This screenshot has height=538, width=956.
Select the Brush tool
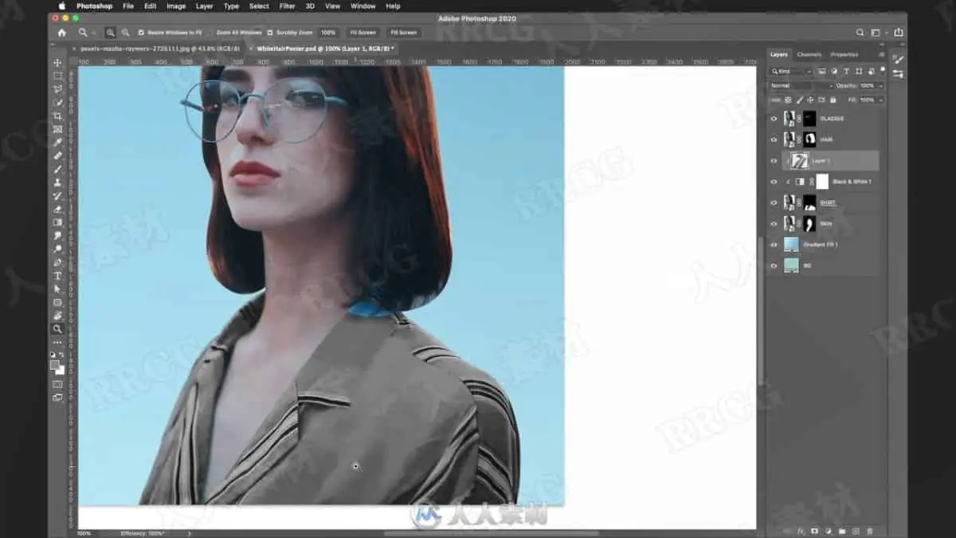[57, 169]
